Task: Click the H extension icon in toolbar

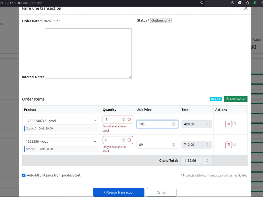Action: pyautogui.click(x=240, y=3)
